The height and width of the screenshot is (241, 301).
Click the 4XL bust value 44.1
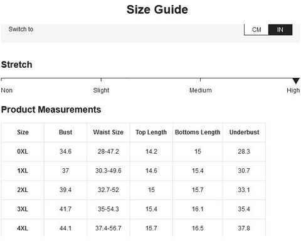65,228
